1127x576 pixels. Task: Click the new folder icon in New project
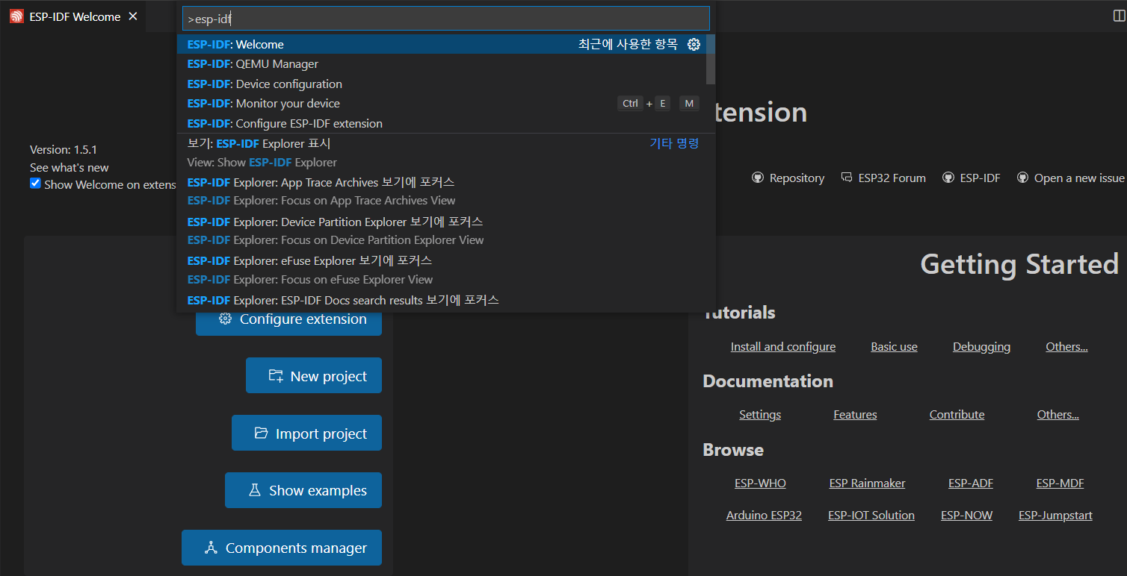(x=276, y=376)
